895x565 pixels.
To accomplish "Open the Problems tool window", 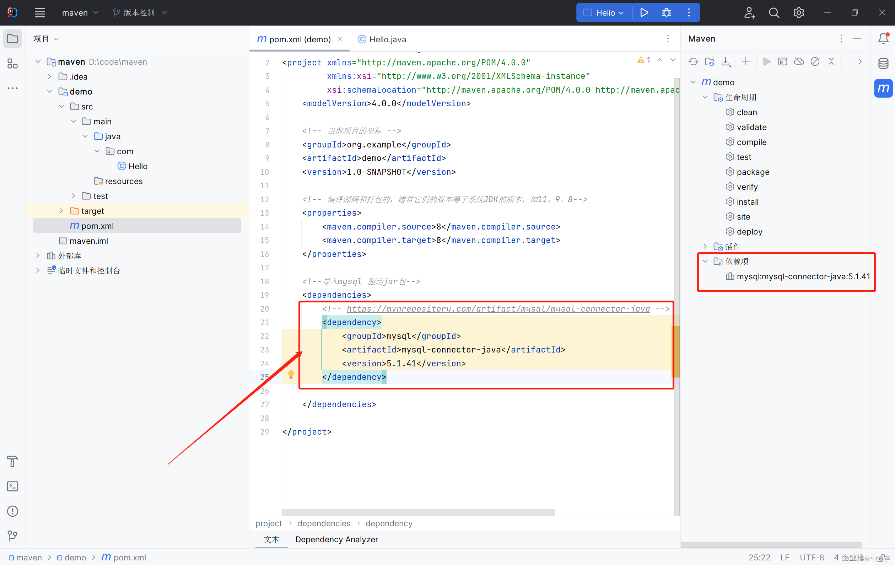I will pyautogui.click(x=13, y=511).
